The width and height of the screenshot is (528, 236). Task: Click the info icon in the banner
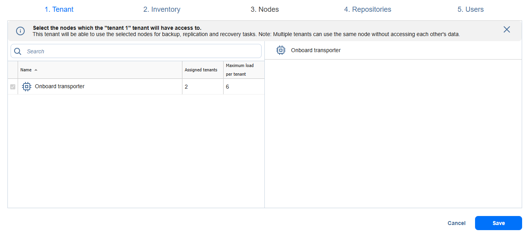[x=20, y=31]
